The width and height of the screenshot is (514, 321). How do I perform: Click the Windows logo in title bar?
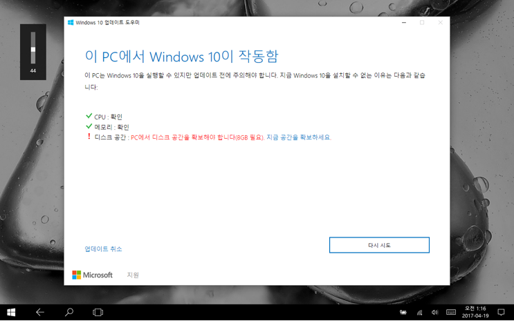pos(71,22)
